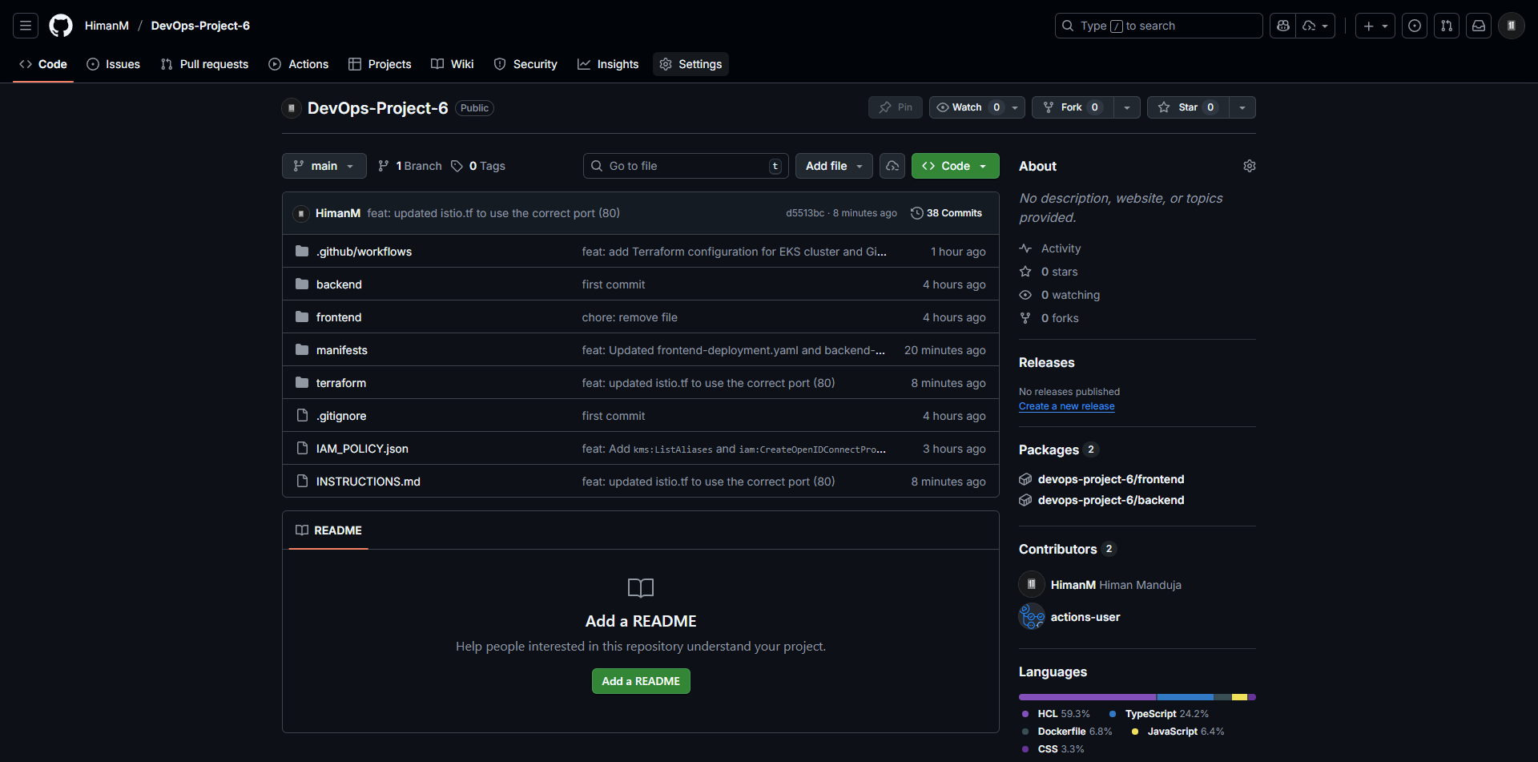Open the About section settings gear
This screenshot has height=762, width=1538.
point(1250,166)
